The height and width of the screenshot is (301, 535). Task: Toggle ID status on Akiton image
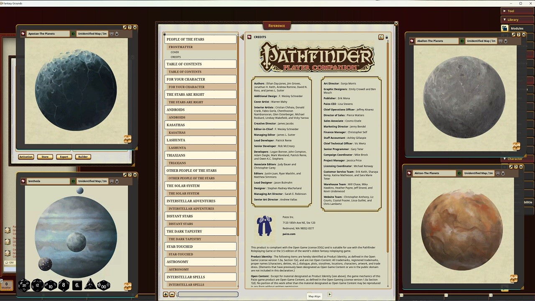click(459, 173)
